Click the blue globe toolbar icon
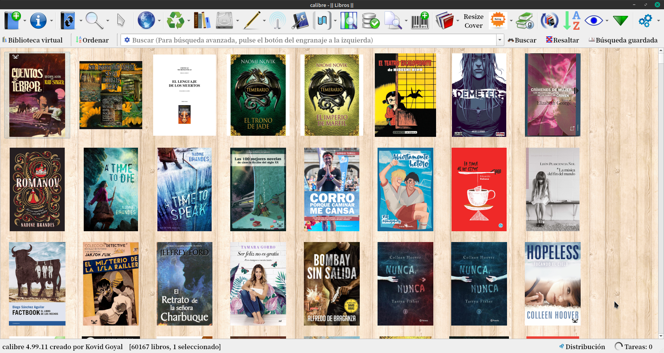This screenshot has width=664, height=353. click(146, 20)
